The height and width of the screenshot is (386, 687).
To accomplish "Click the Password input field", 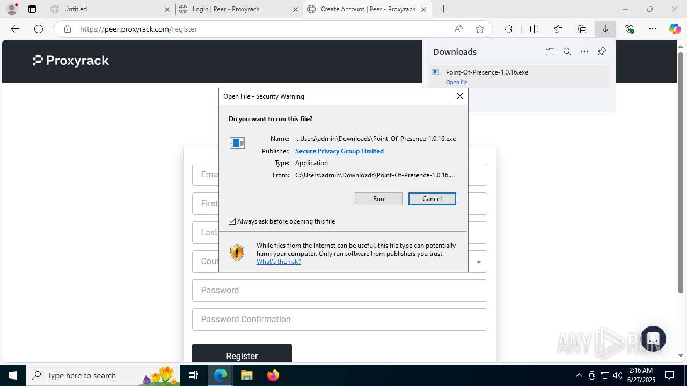I will coord(340,291).
